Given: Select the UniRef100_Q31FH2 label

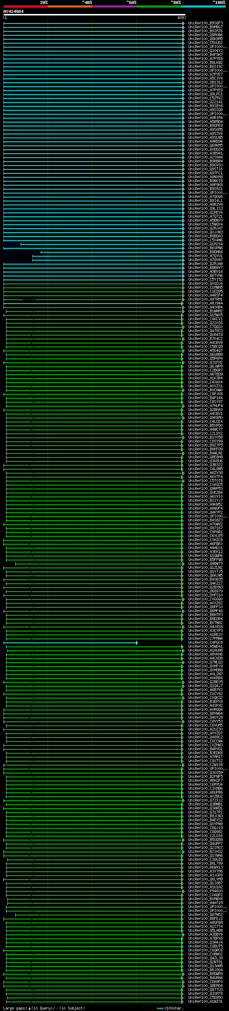Looking at the screenshot, I should click(x=205, y=362).
